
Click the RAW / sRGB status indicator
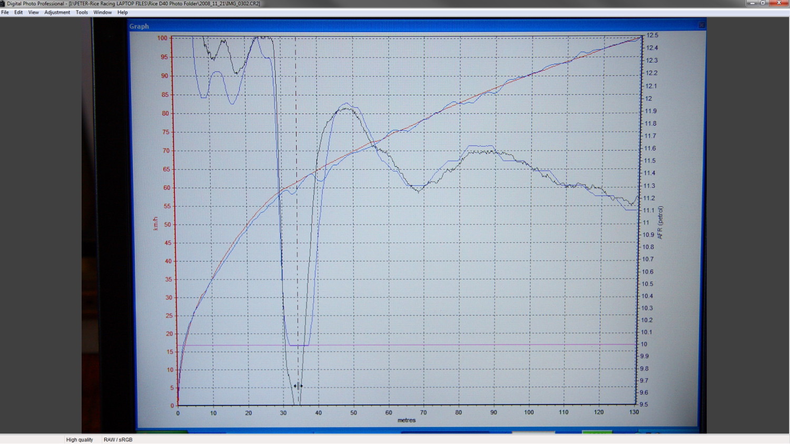click(x=118, y=439)
